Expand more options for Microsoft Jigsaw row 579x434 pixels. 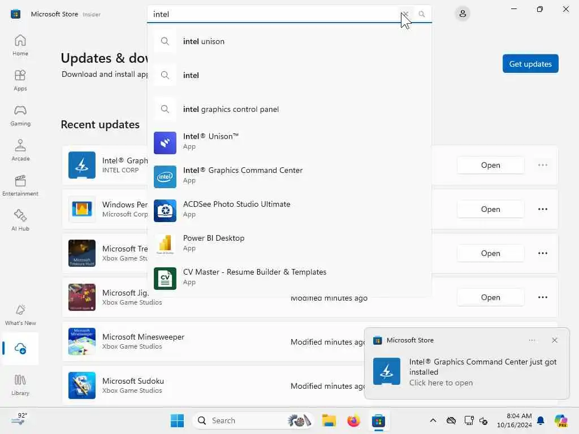point(542,297)
